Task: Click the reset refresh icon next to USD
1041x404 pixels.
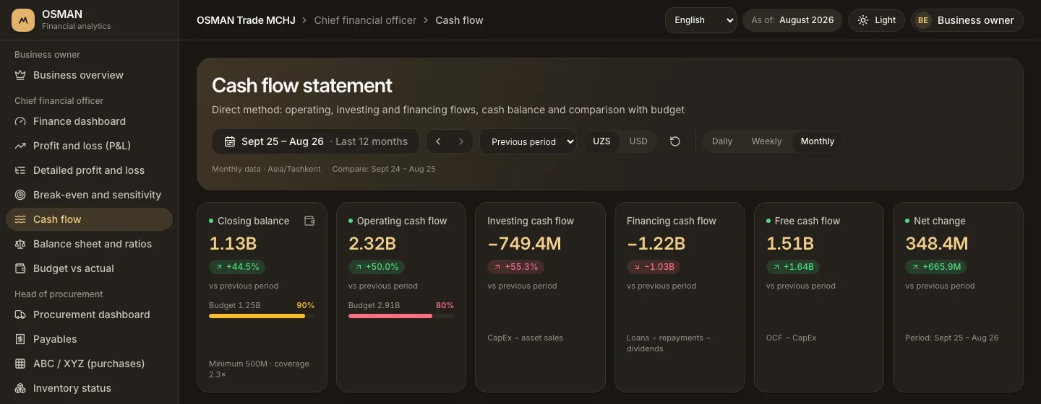Action: click(x=675, y=141)
